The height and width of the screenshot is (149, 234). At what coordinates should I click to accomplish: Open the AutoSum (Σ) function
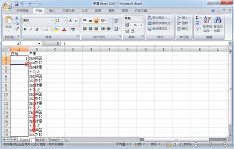tap(197, 18)
